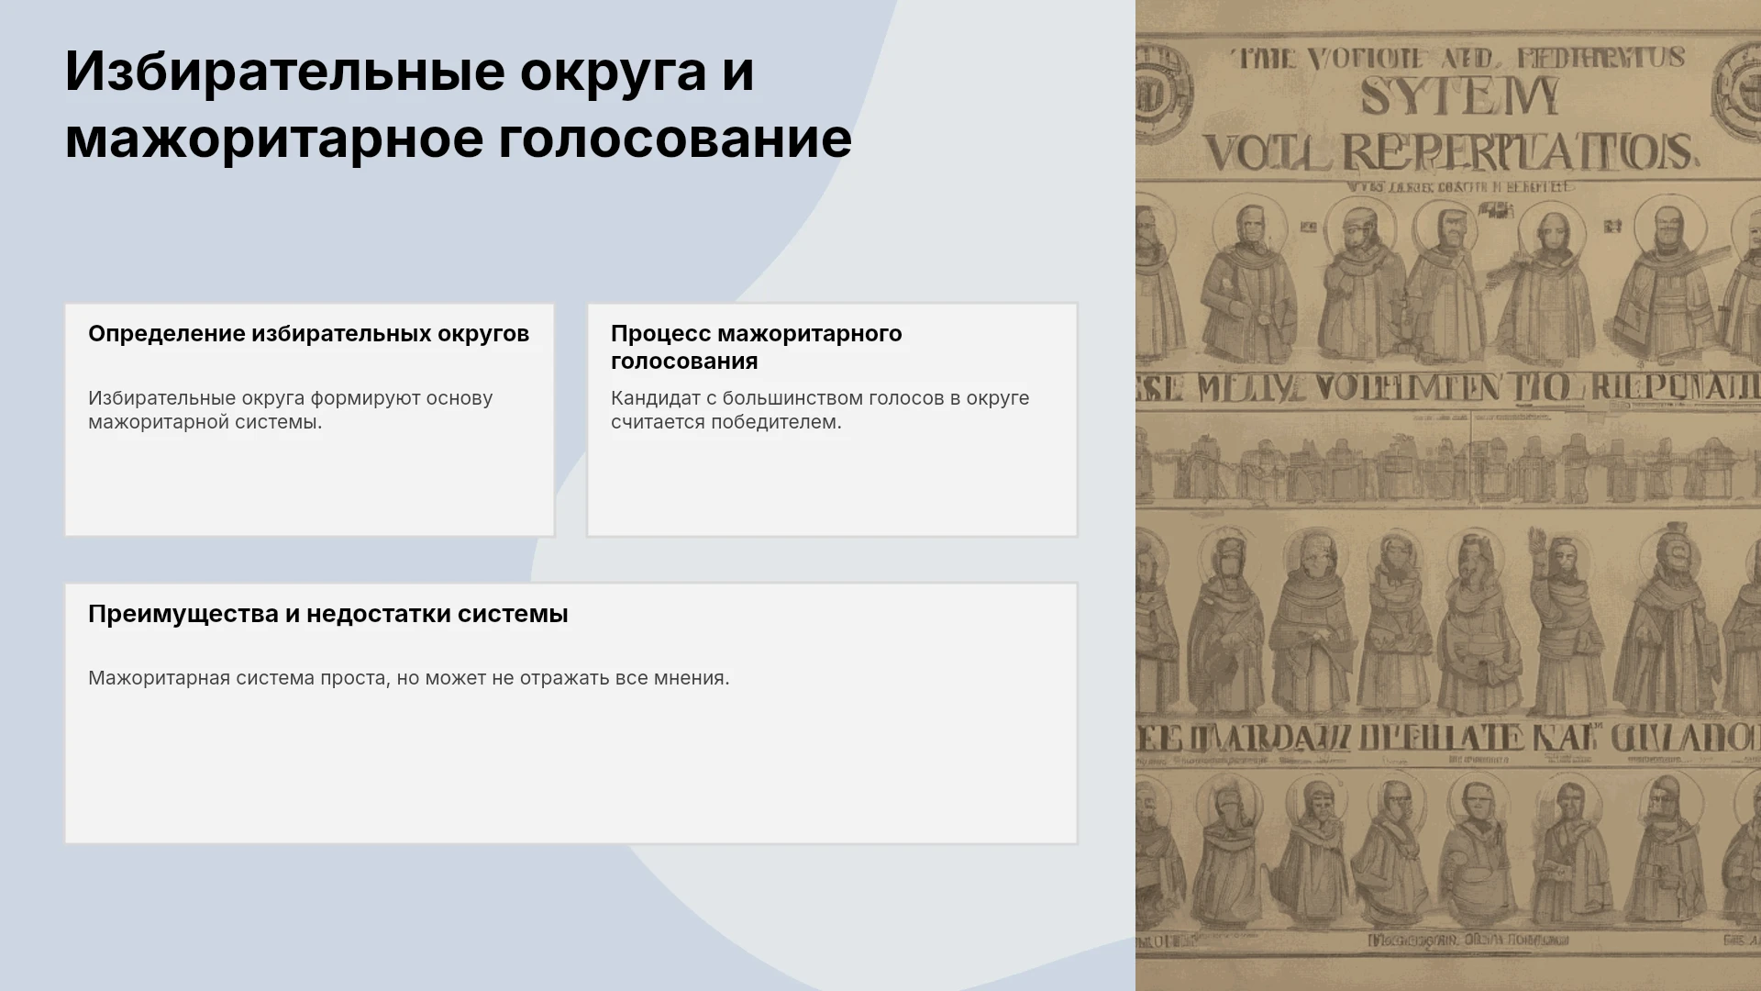Click the slide title "Избирательные округа и мажоритарное голосование"

tap(458, 105)
